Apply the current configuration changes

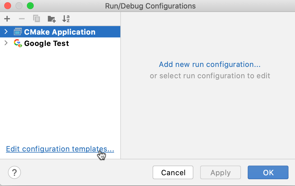pyautogui.click(x=220, y=172)
